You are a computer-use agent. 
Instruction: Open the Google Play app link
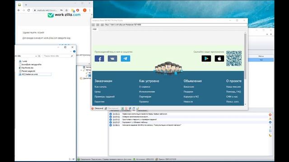(x=206, y=58)
